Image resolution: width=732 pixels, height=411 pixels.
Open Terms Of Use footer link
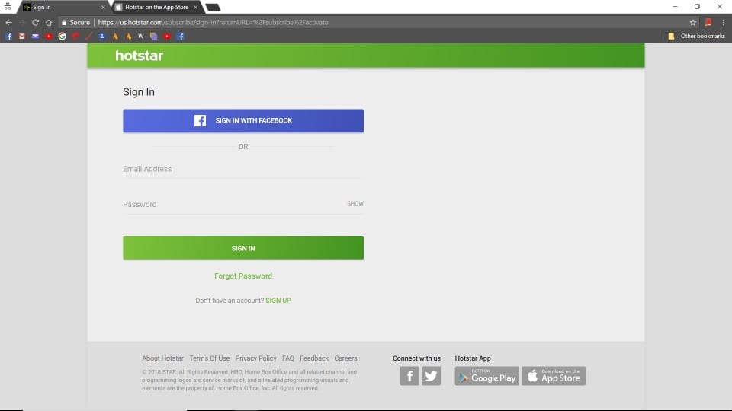tap(210, 358)
